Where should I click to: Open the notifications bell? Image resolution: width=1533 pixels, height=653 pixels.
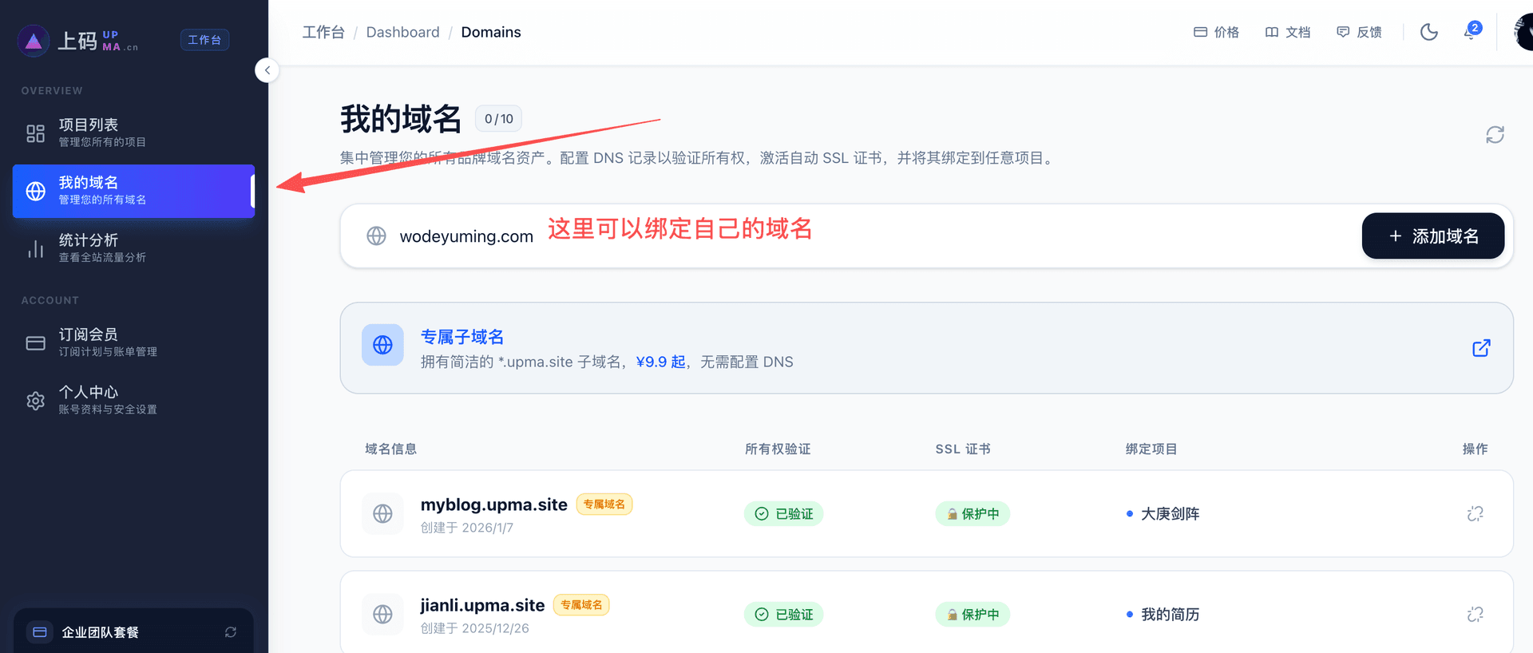tap(1470, 32)
